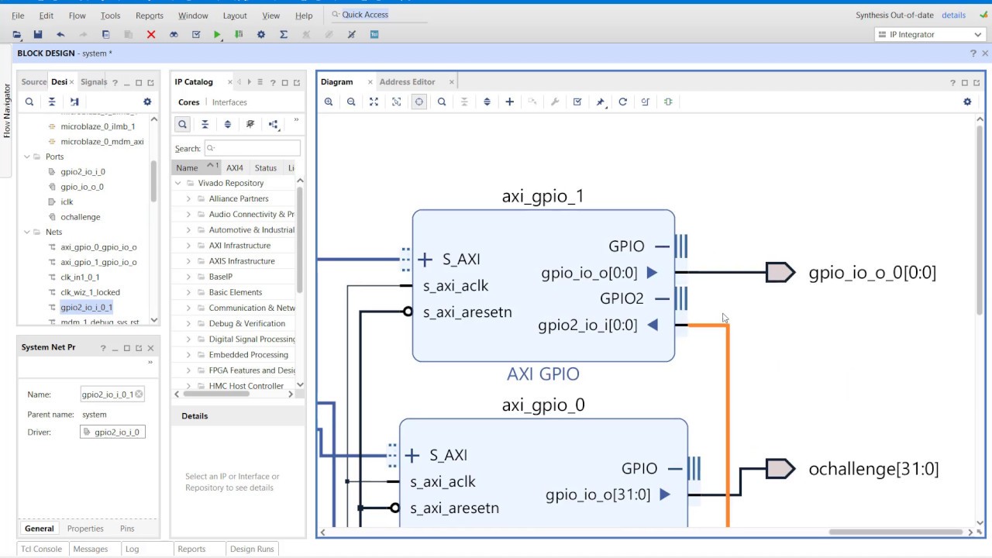Screen dimensions: 992x558
Task: Click the axi_gpio_1 block in diagram
Action: [x=543, y=285]
